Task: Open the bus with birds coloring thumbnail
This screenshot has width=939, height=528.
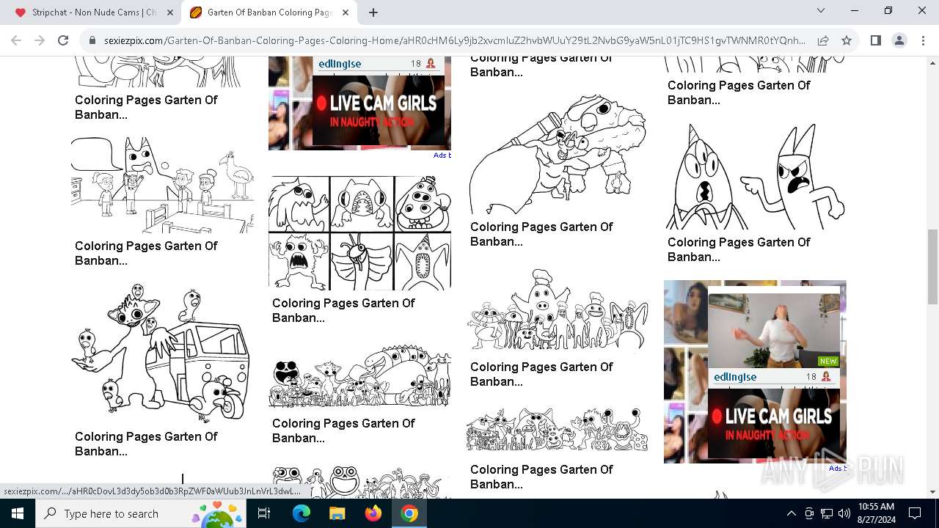Action: pos(163,353)
